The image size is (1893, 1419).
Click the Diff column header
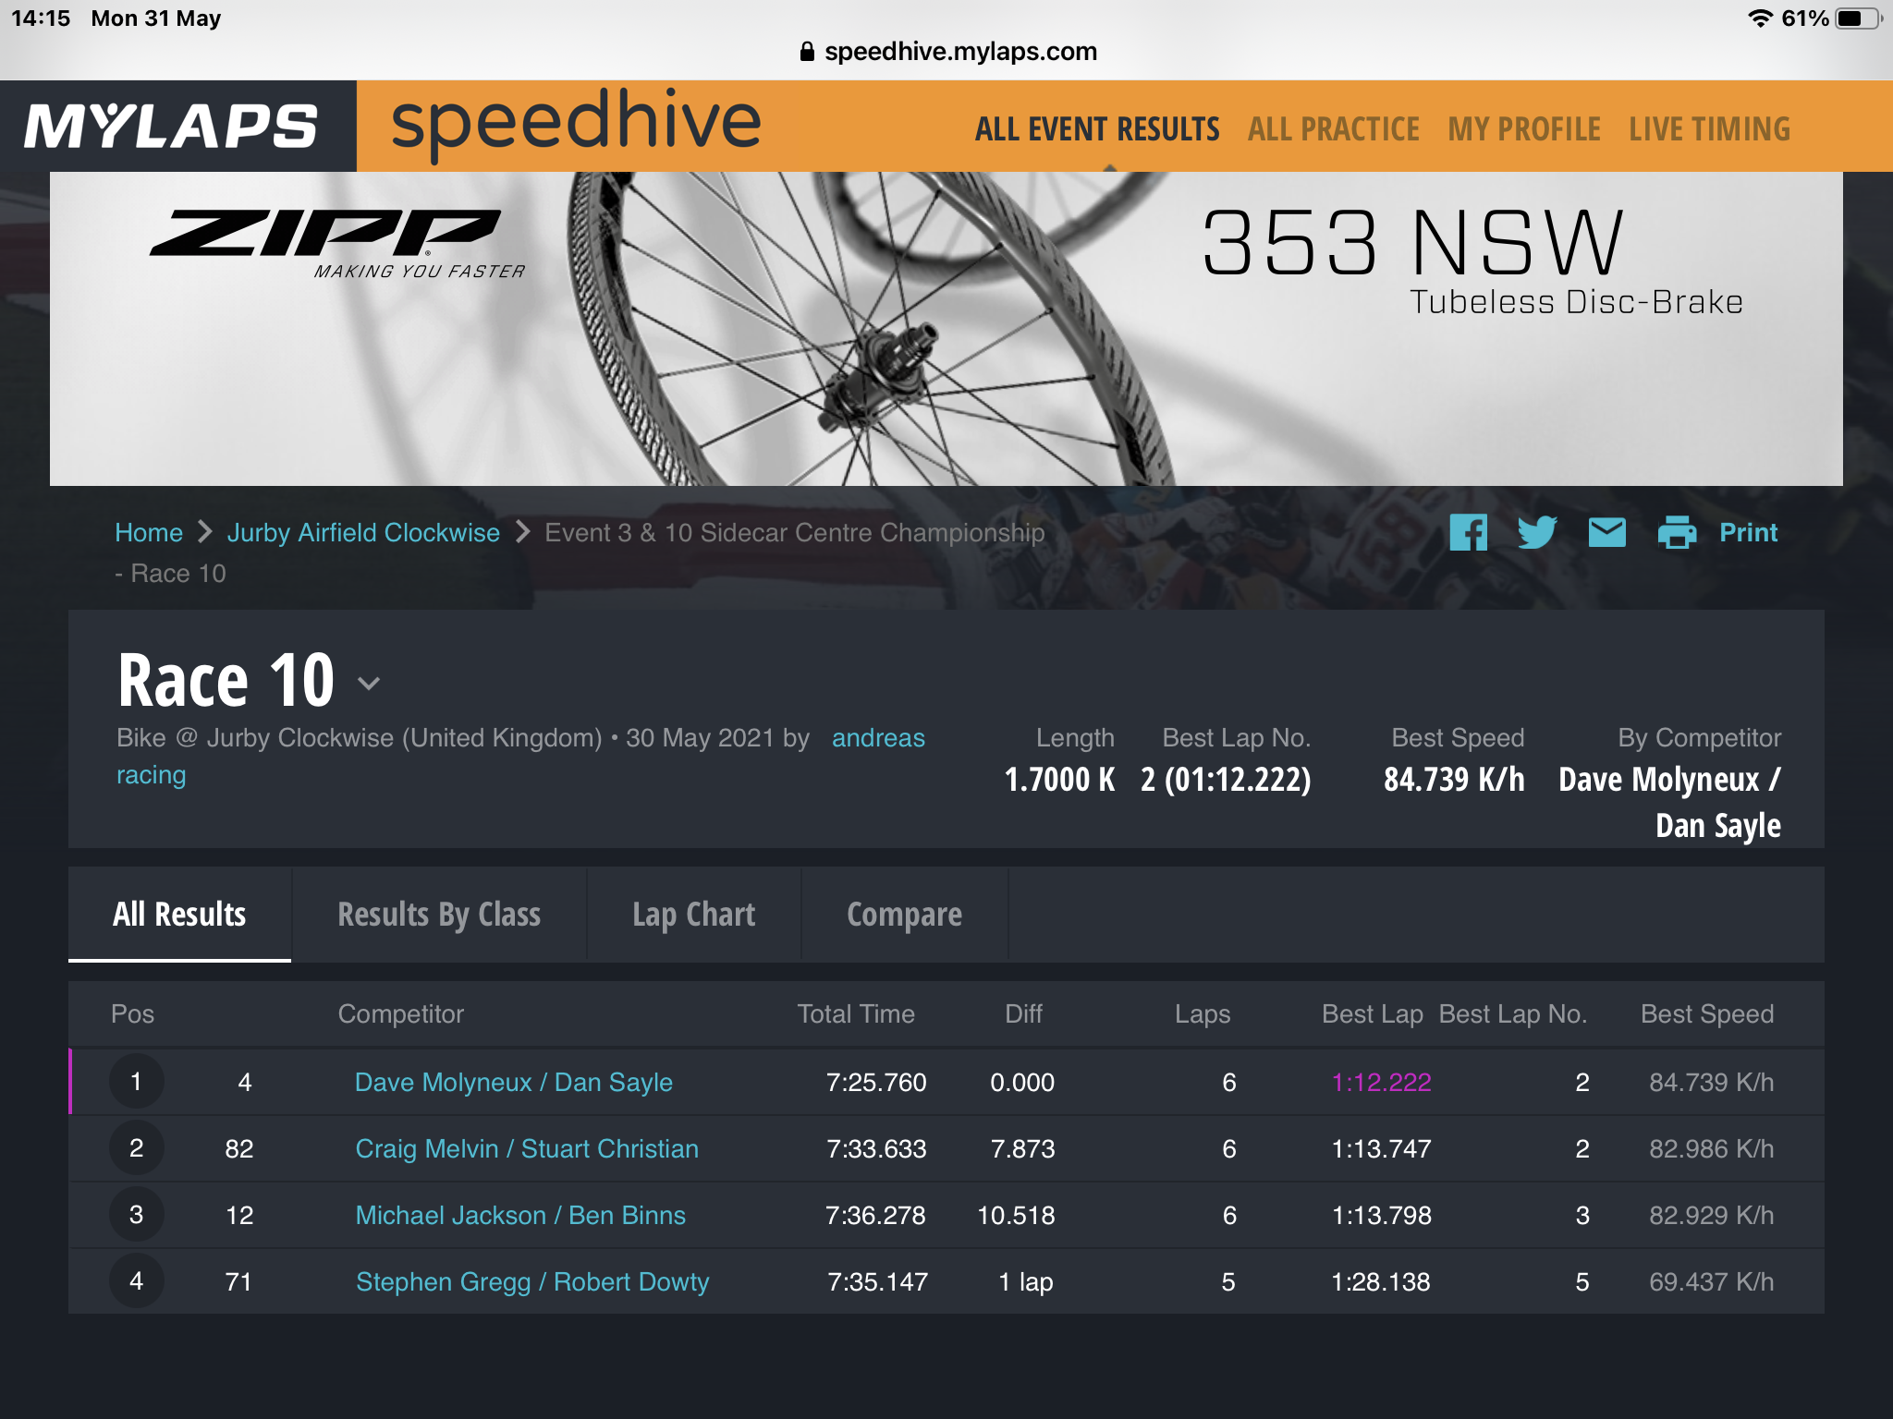1023,1014
